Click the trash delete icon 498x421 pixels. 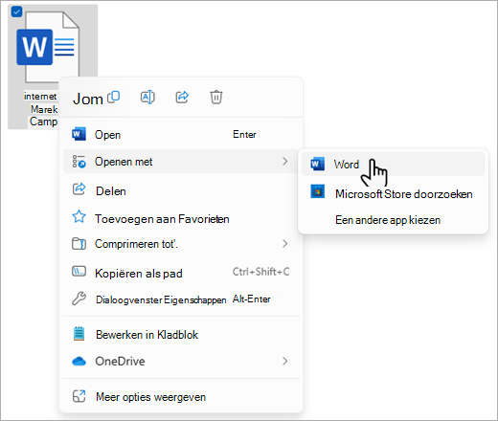point(216,97)
